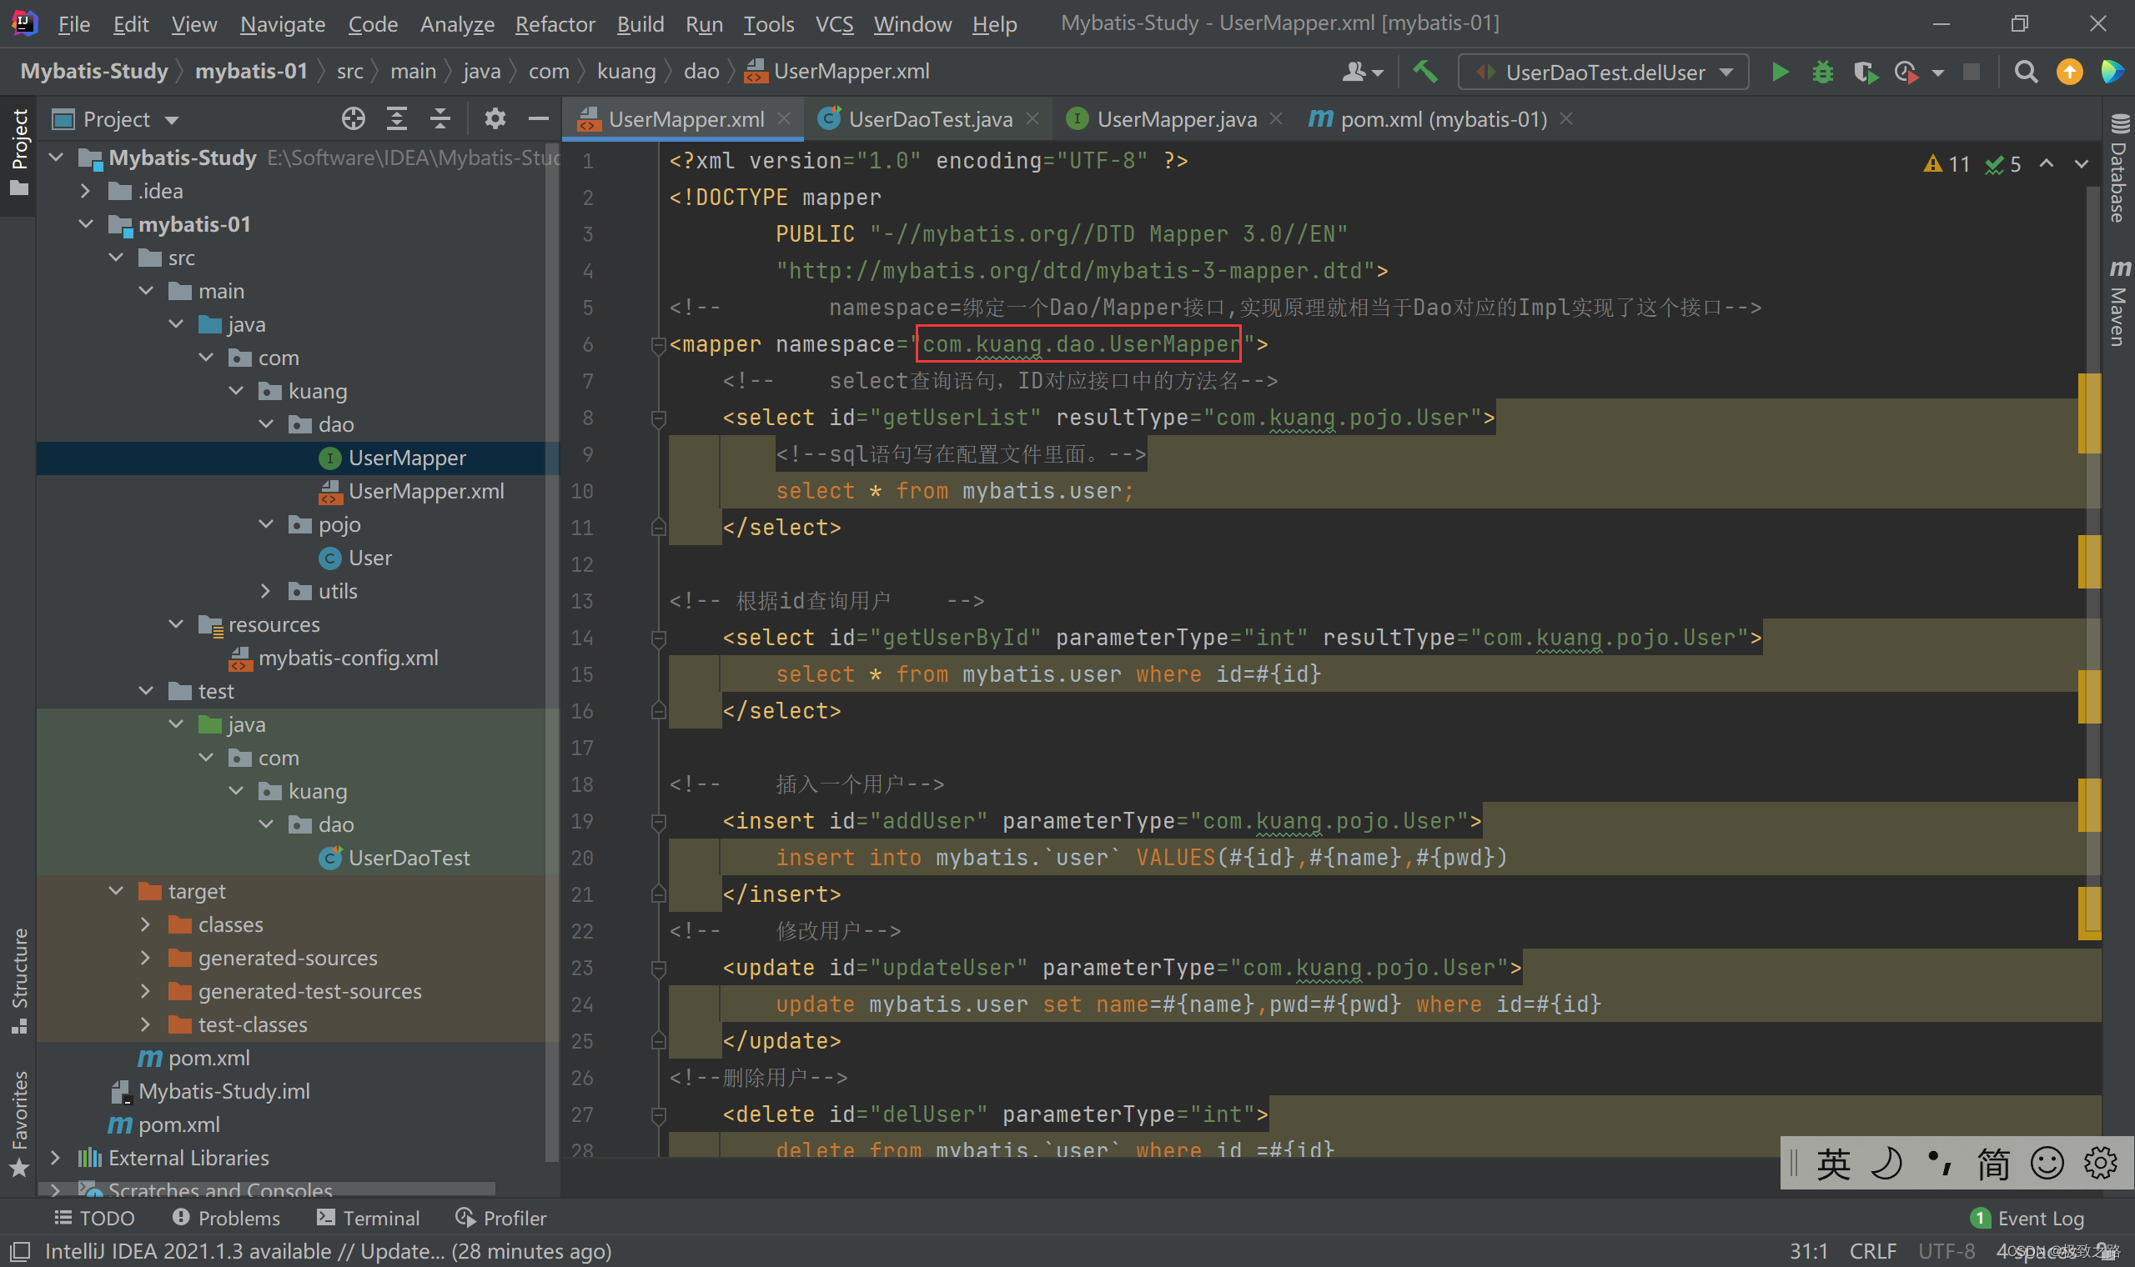Open the Favorites tool window
2135x1267 pixels.
point(19,1124)
